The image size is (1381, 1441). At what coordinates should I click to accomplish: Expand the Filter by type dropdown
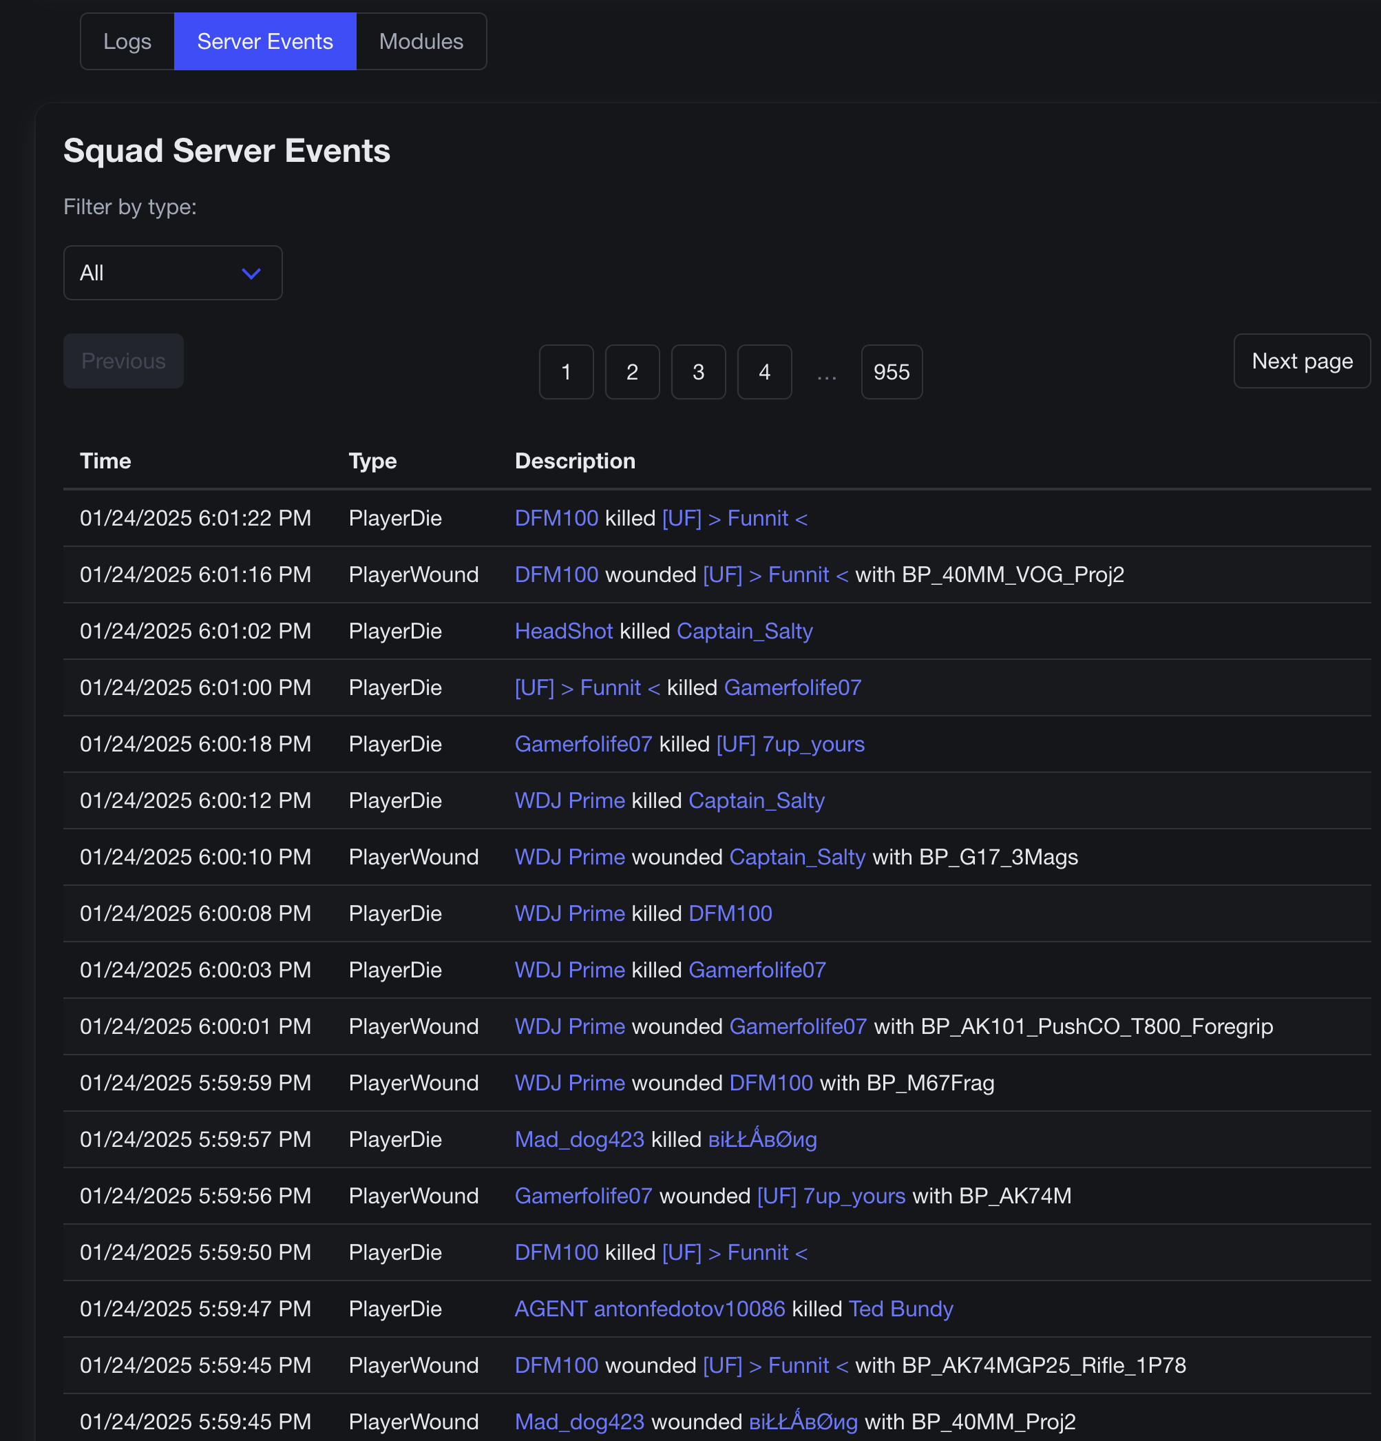pos(173,273)
